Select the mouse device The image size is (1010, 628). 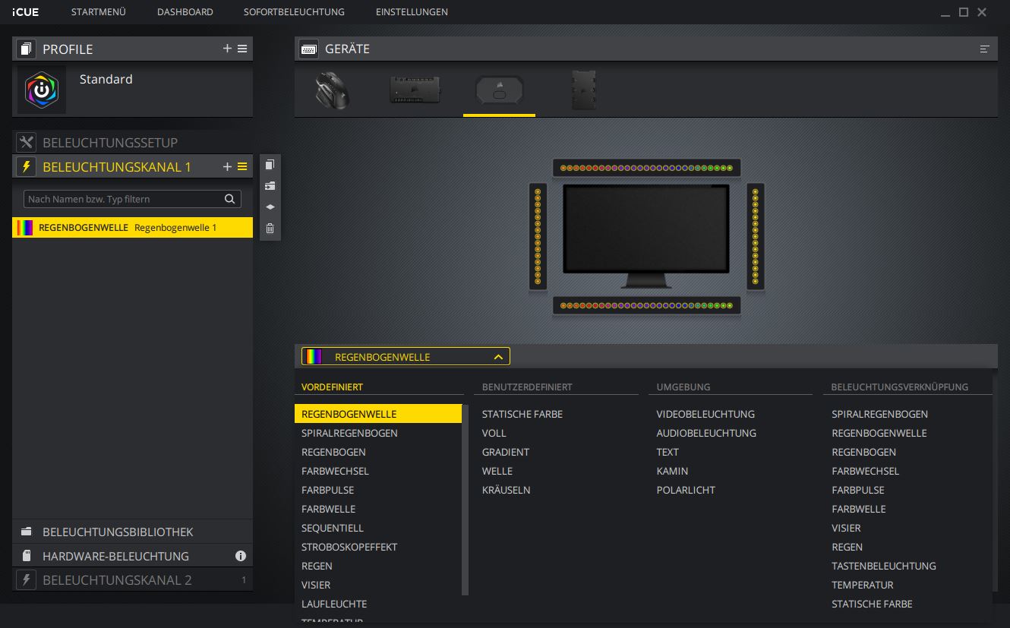click(332, 91)
